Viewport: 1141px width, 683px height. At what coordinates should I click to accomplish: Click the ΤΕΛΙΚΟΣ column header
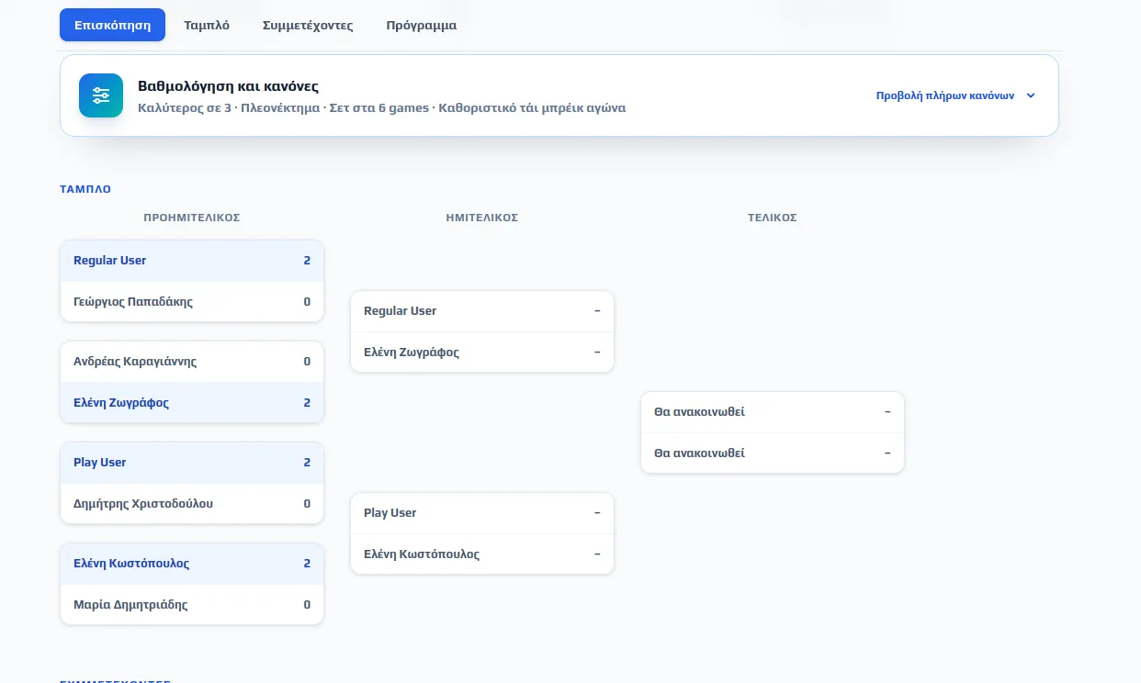[x=773, y=218]
